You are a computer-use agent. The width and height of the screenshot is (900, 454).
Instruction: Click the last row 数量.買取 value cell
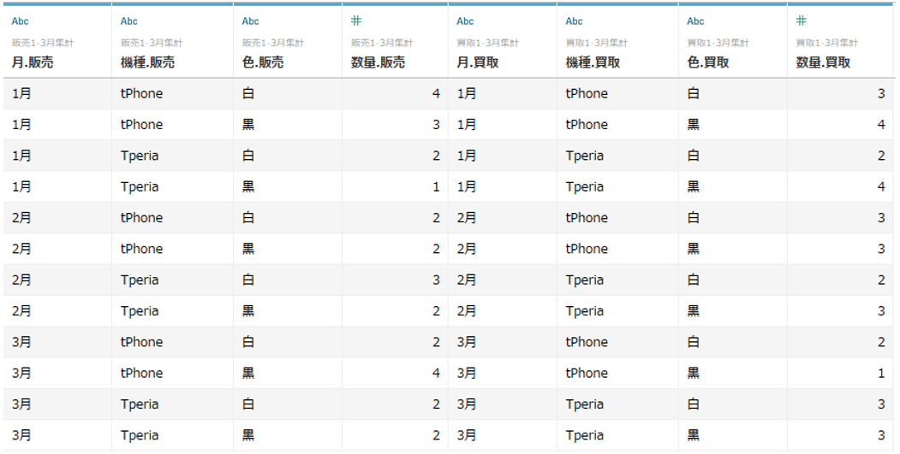click(841, 435)
